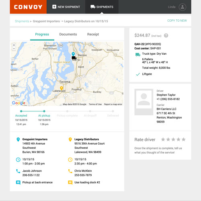Click the Linda username

coord(172,7)
